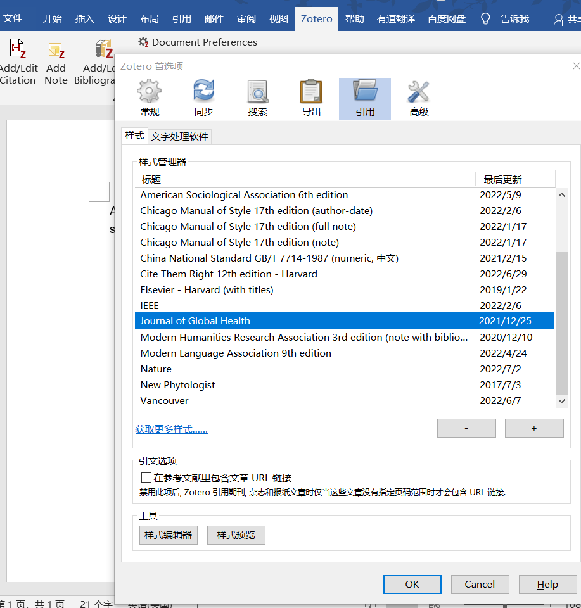The image size is (581, 608).
Task: Open the 同步 sync preferences pane
Action: (203, 99)
